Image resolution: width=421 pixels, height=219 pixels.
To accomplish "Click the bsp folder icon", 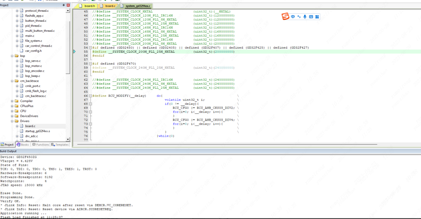I will pos(17,56).
